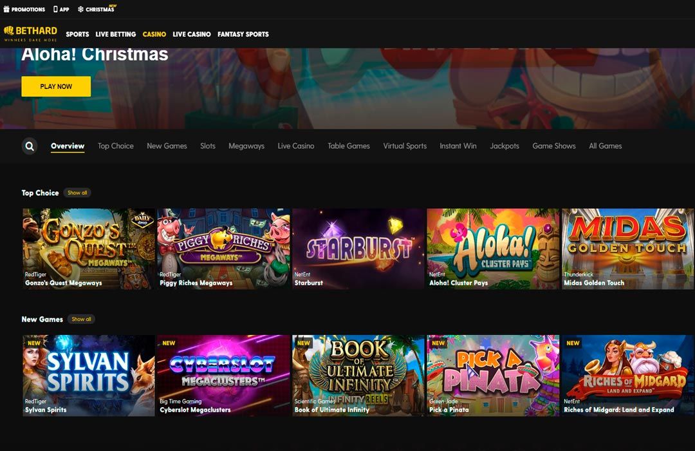Switch to the Megaways tab
Image resolution: width=695 pixels, height=451 pixels.
[246, 146]
